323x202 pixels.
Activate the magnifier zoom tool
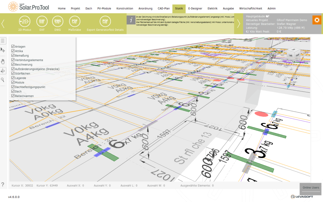(x=3, y=80)
